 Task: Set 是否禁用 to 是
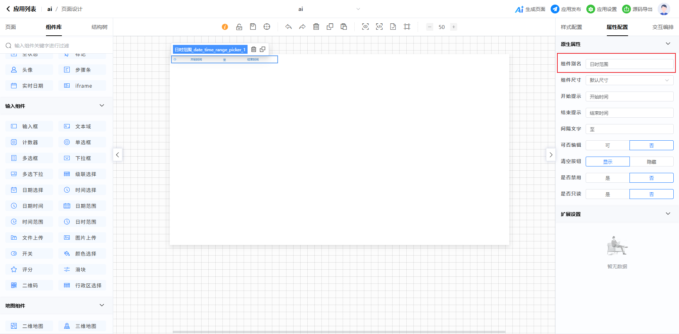[608, 178]
